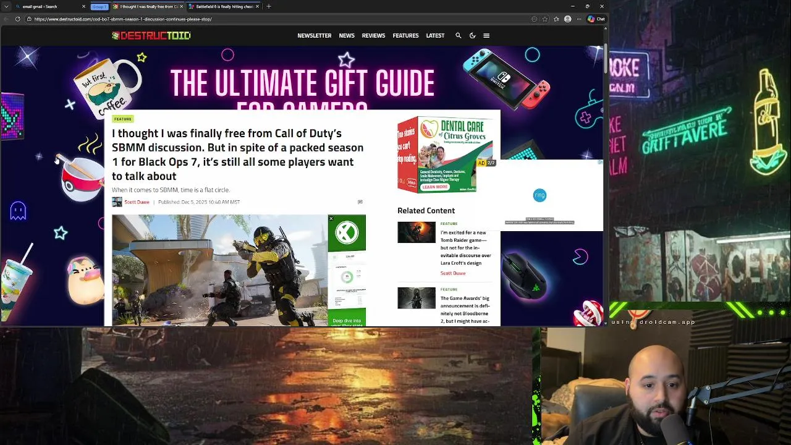Close the Xbox overlay ad with its X
The image size is (791, 445).
331,218
